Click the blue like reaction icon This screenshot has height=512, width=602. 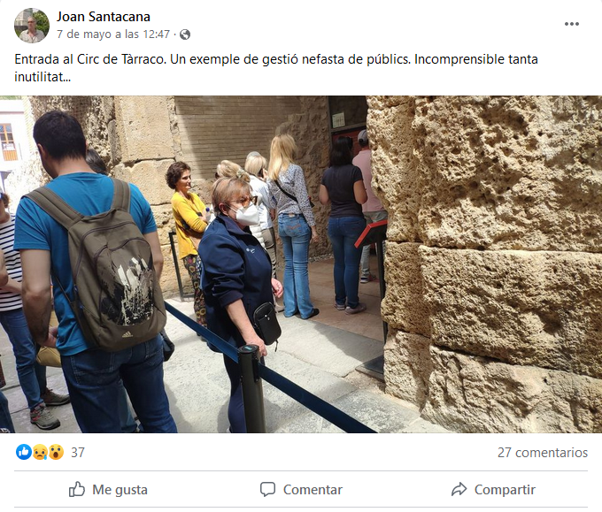pyautogui.click(x=23, y=452)
